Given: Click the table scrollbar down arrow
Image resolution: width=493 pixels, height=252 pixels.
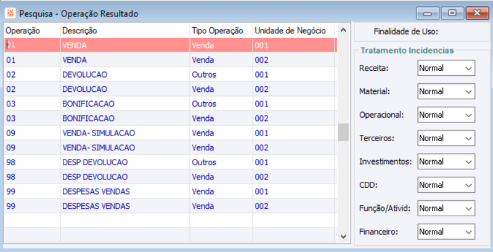Looking at the screenshot, I should pos(343,237).
